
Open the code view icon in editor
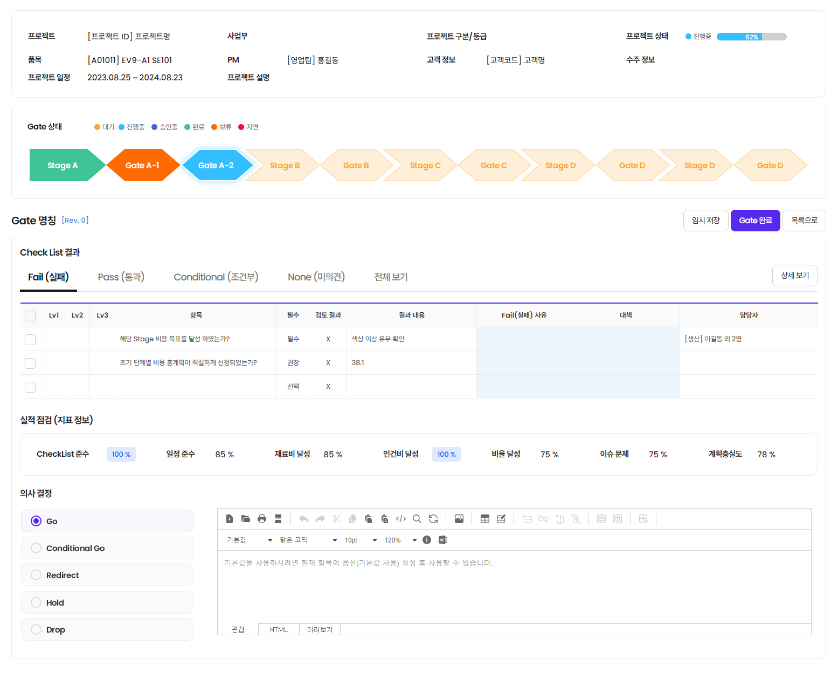click(401, 519)
